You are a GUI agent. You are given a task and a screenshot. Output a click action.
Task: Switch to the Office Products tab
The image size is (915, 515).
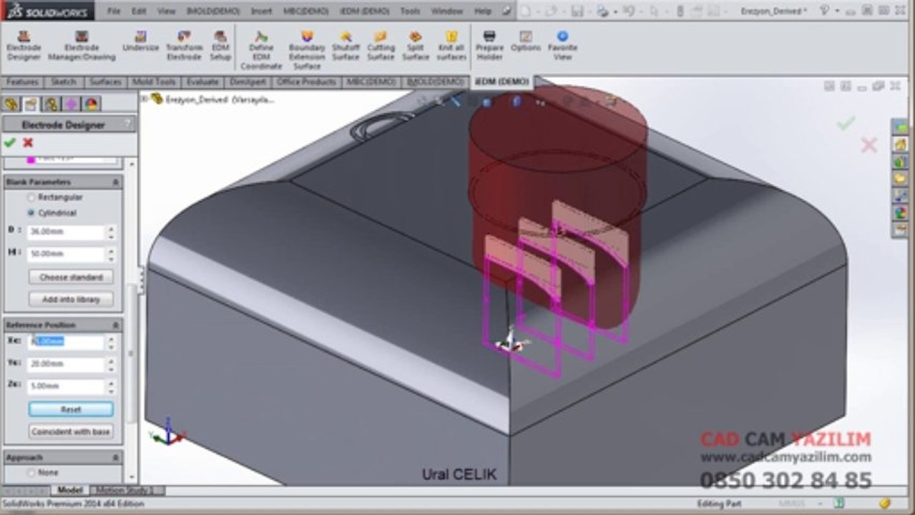coord(306,82)
